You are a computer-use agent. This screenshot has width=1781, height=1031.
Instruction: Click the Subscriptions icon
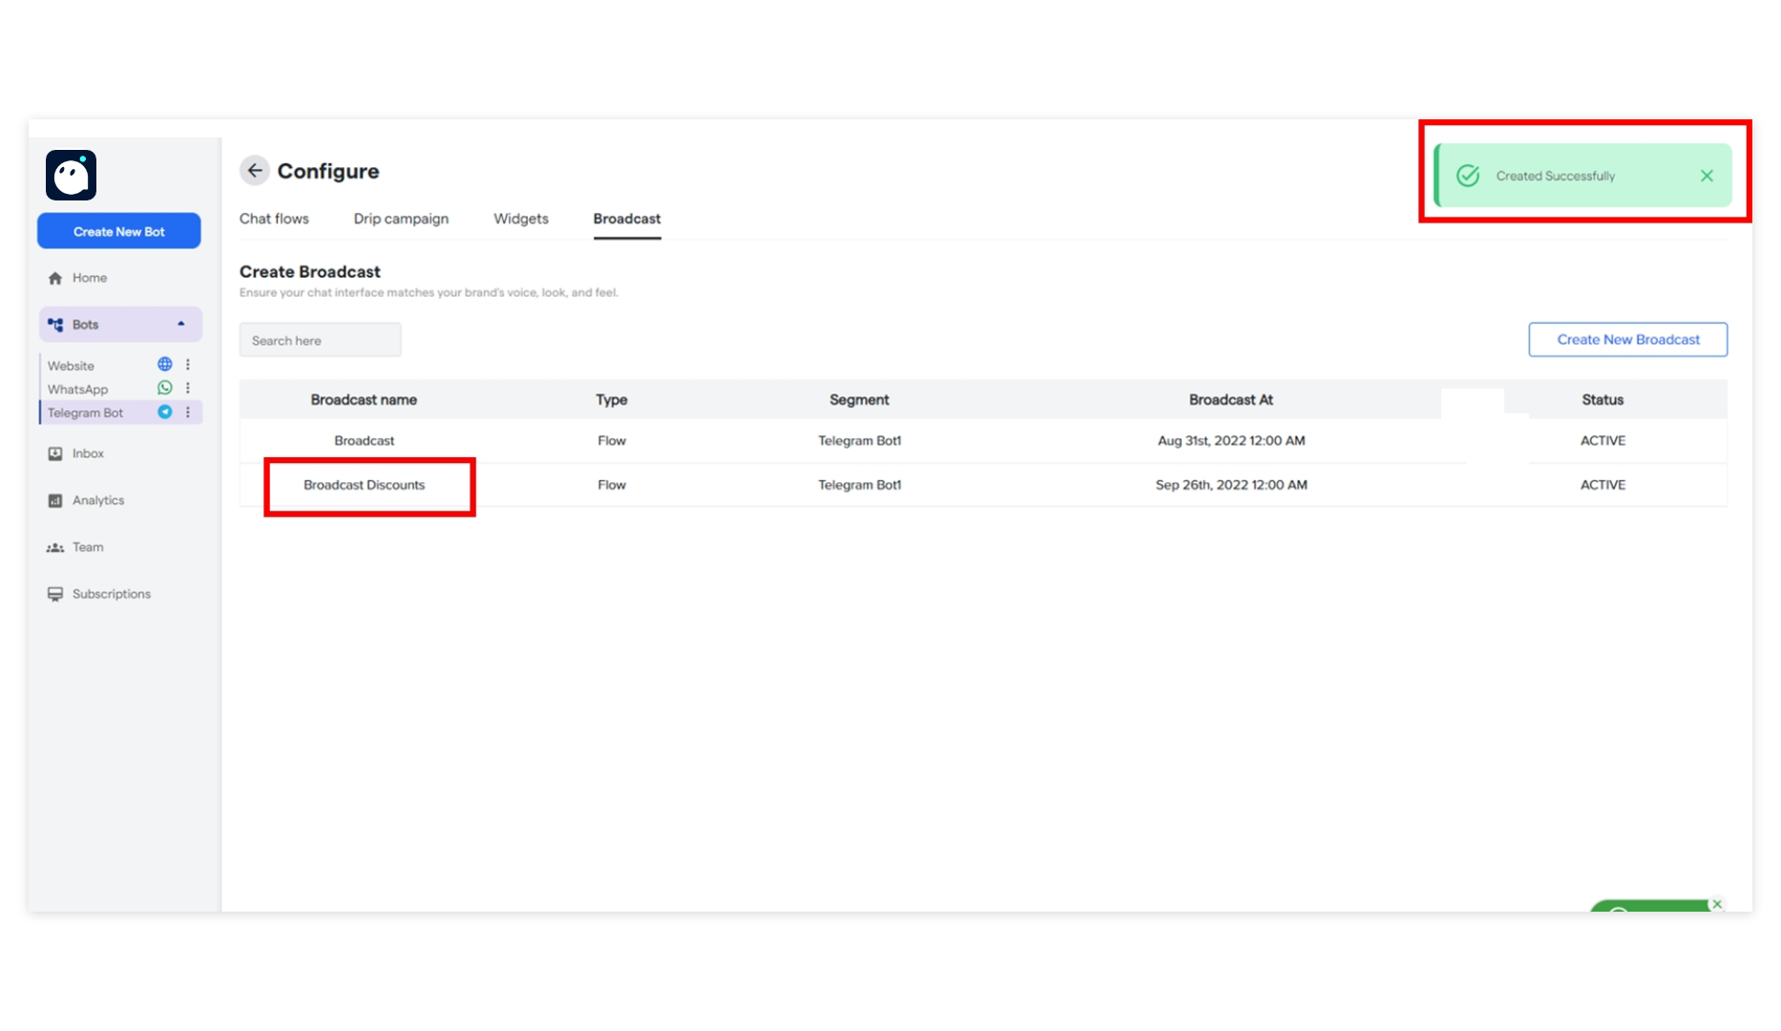point(55,594)
